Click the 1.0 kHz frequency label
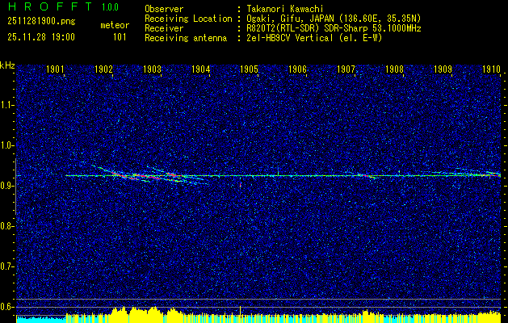This screenshot has width=508, height=323. 6,145
